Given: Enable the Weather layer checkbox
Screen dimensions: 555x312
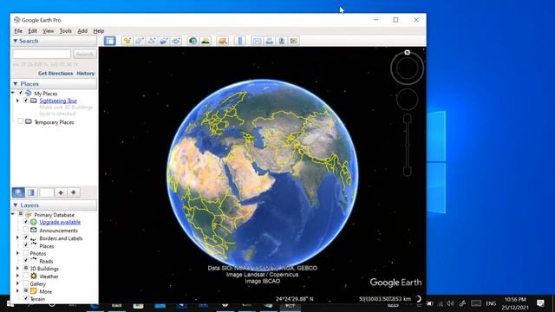Looking at the screenshot, I should 26,276.
